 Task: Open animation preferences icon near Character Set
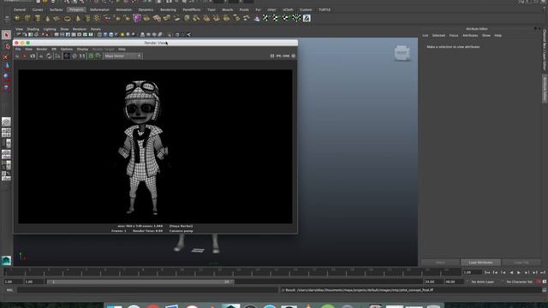coord(545,281)
